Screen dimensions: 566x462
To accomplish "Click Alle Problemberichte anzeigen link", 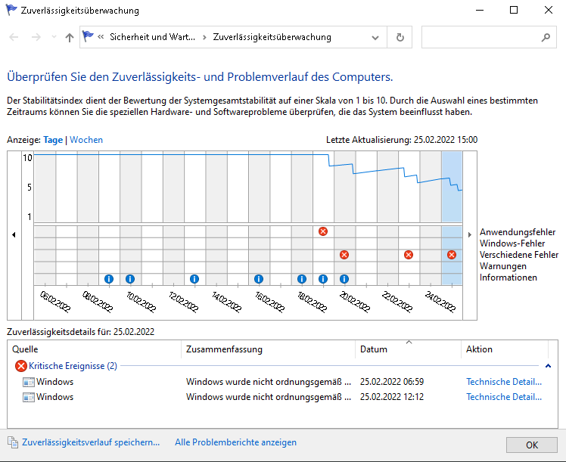I will click(x=235, y=442).
